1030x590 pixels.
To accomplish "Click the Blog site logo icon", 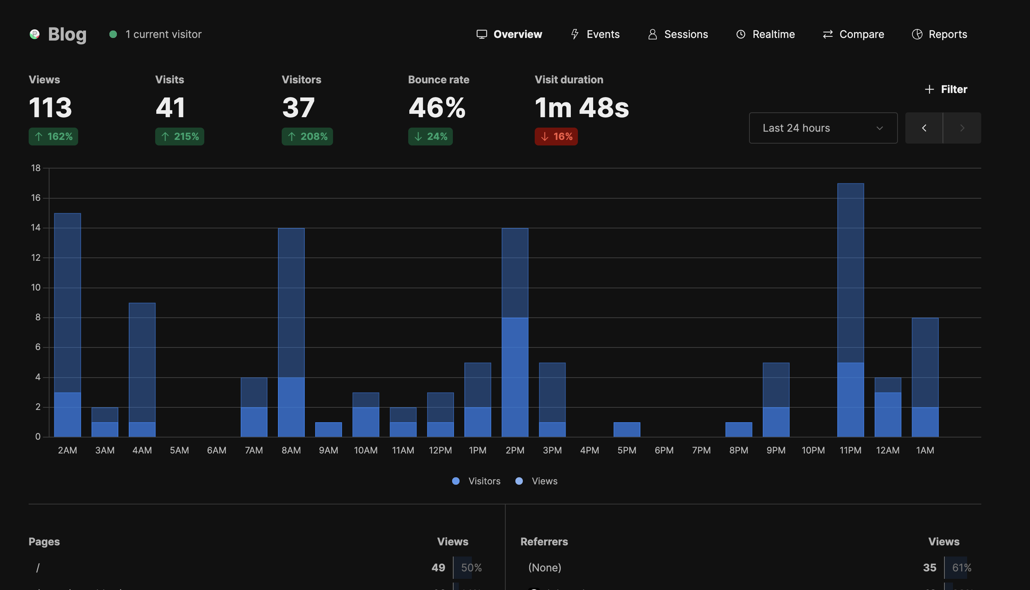I will (x=35, y=35).
